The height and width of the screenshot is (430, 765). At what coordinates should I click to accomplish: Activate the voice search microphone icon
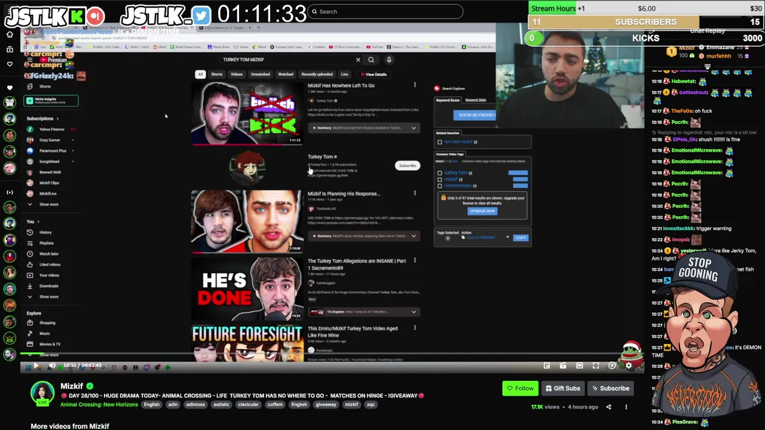(x=389, y=60)
